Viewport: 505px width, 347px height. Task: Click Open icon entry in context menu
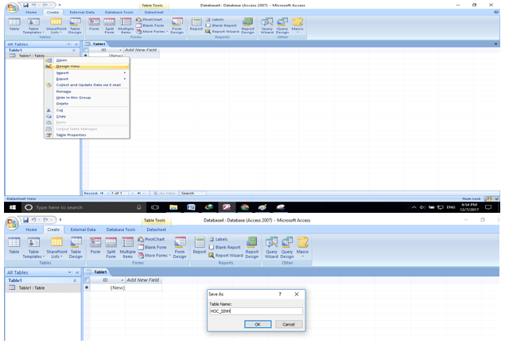(x=60, y=60)
